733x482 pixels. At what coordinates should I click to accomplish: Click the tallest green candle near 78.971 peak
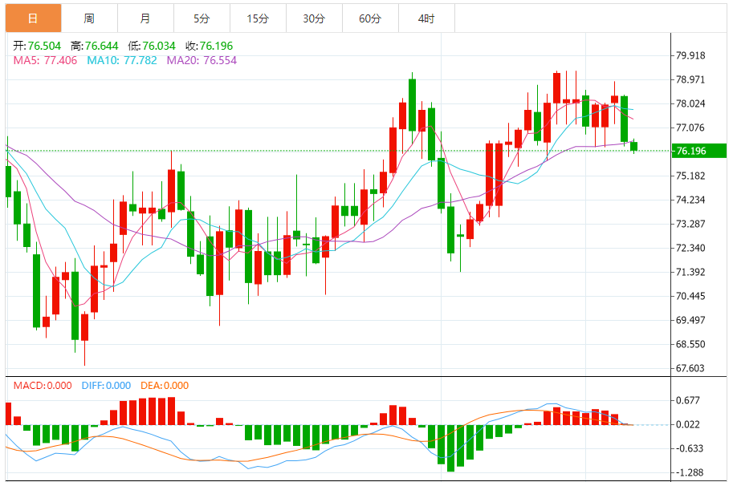pyautogui.click(x=413, y=104)
